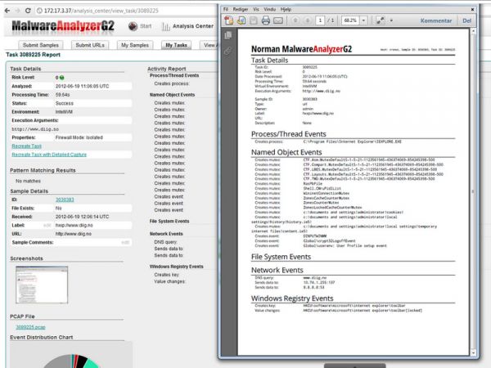The height and width of the screenshot is (368, 491).
Task: Open the toolbar customize dropdown arrow
Action: click(x=391, y=20)
